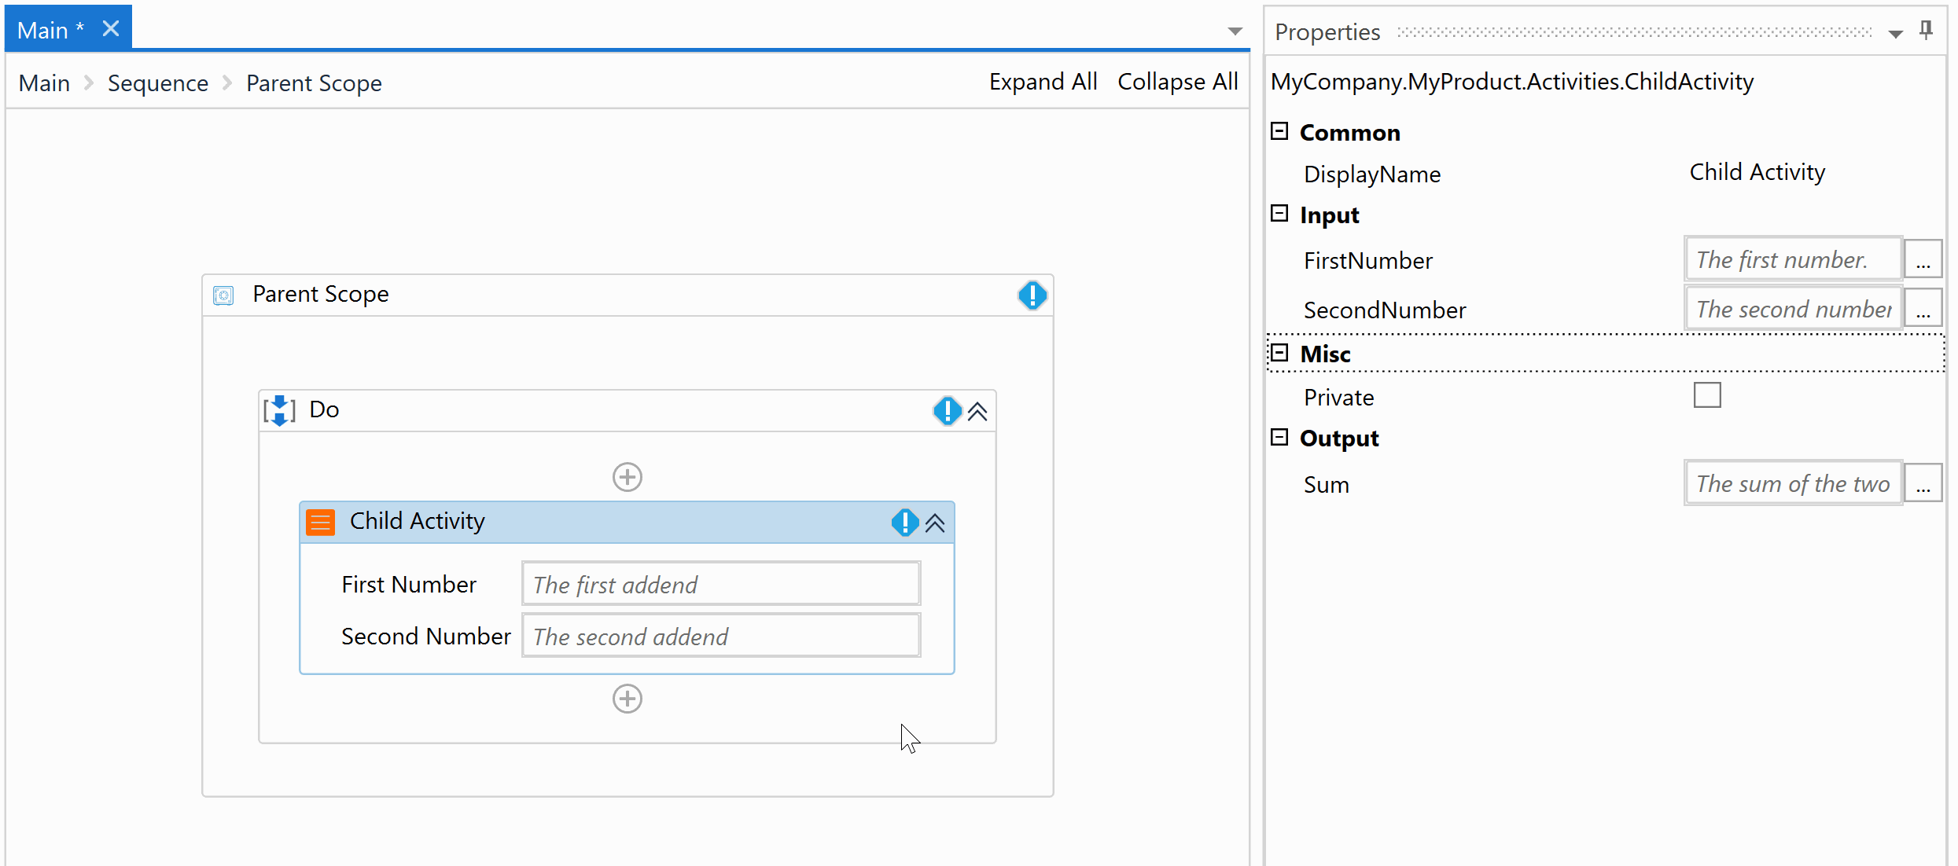Viewport: 1958px width, 866px height.
Task: Collapse the Input property section
Action: click(x=1279, y=214)
